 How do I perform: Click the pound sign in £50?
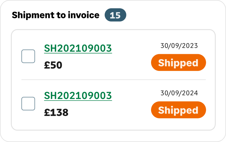coord(47,65)
